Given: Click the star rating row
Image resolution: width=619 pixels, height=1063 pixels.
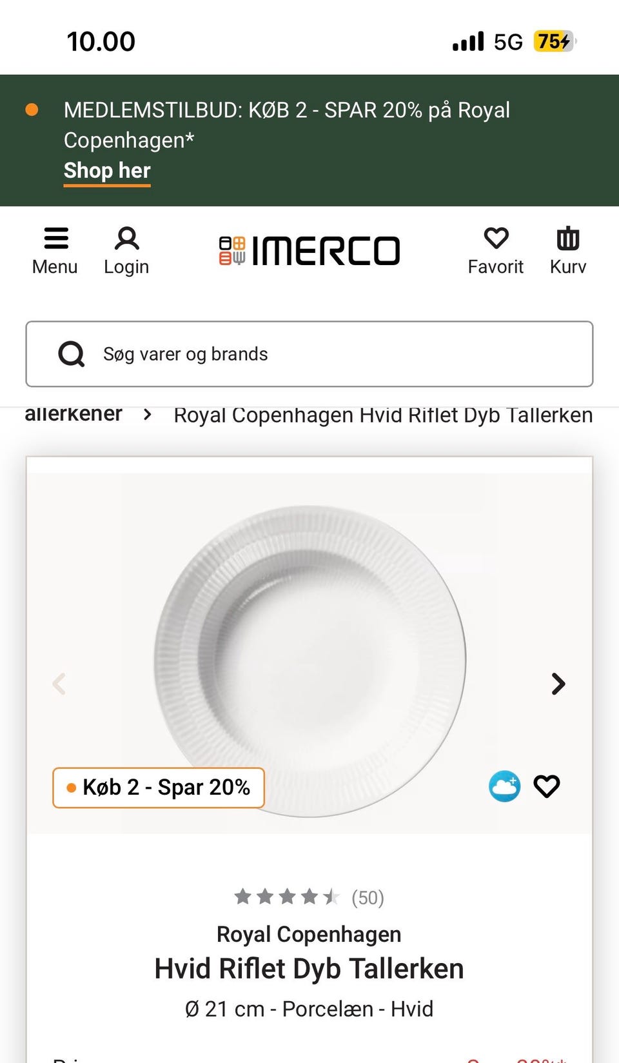Looking at the screenshot, I should pos(286,897).
